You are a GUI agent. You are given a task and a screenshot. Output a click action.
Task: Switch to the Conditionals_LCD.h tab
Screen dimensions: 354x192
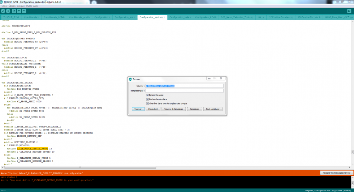(x=54, y=17)
